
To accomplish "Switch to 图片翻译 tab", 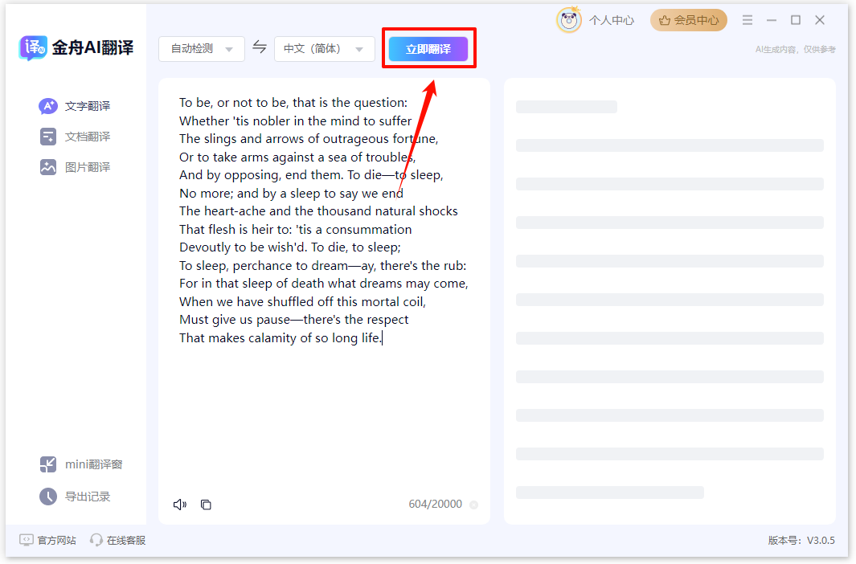I will point(76,167).
